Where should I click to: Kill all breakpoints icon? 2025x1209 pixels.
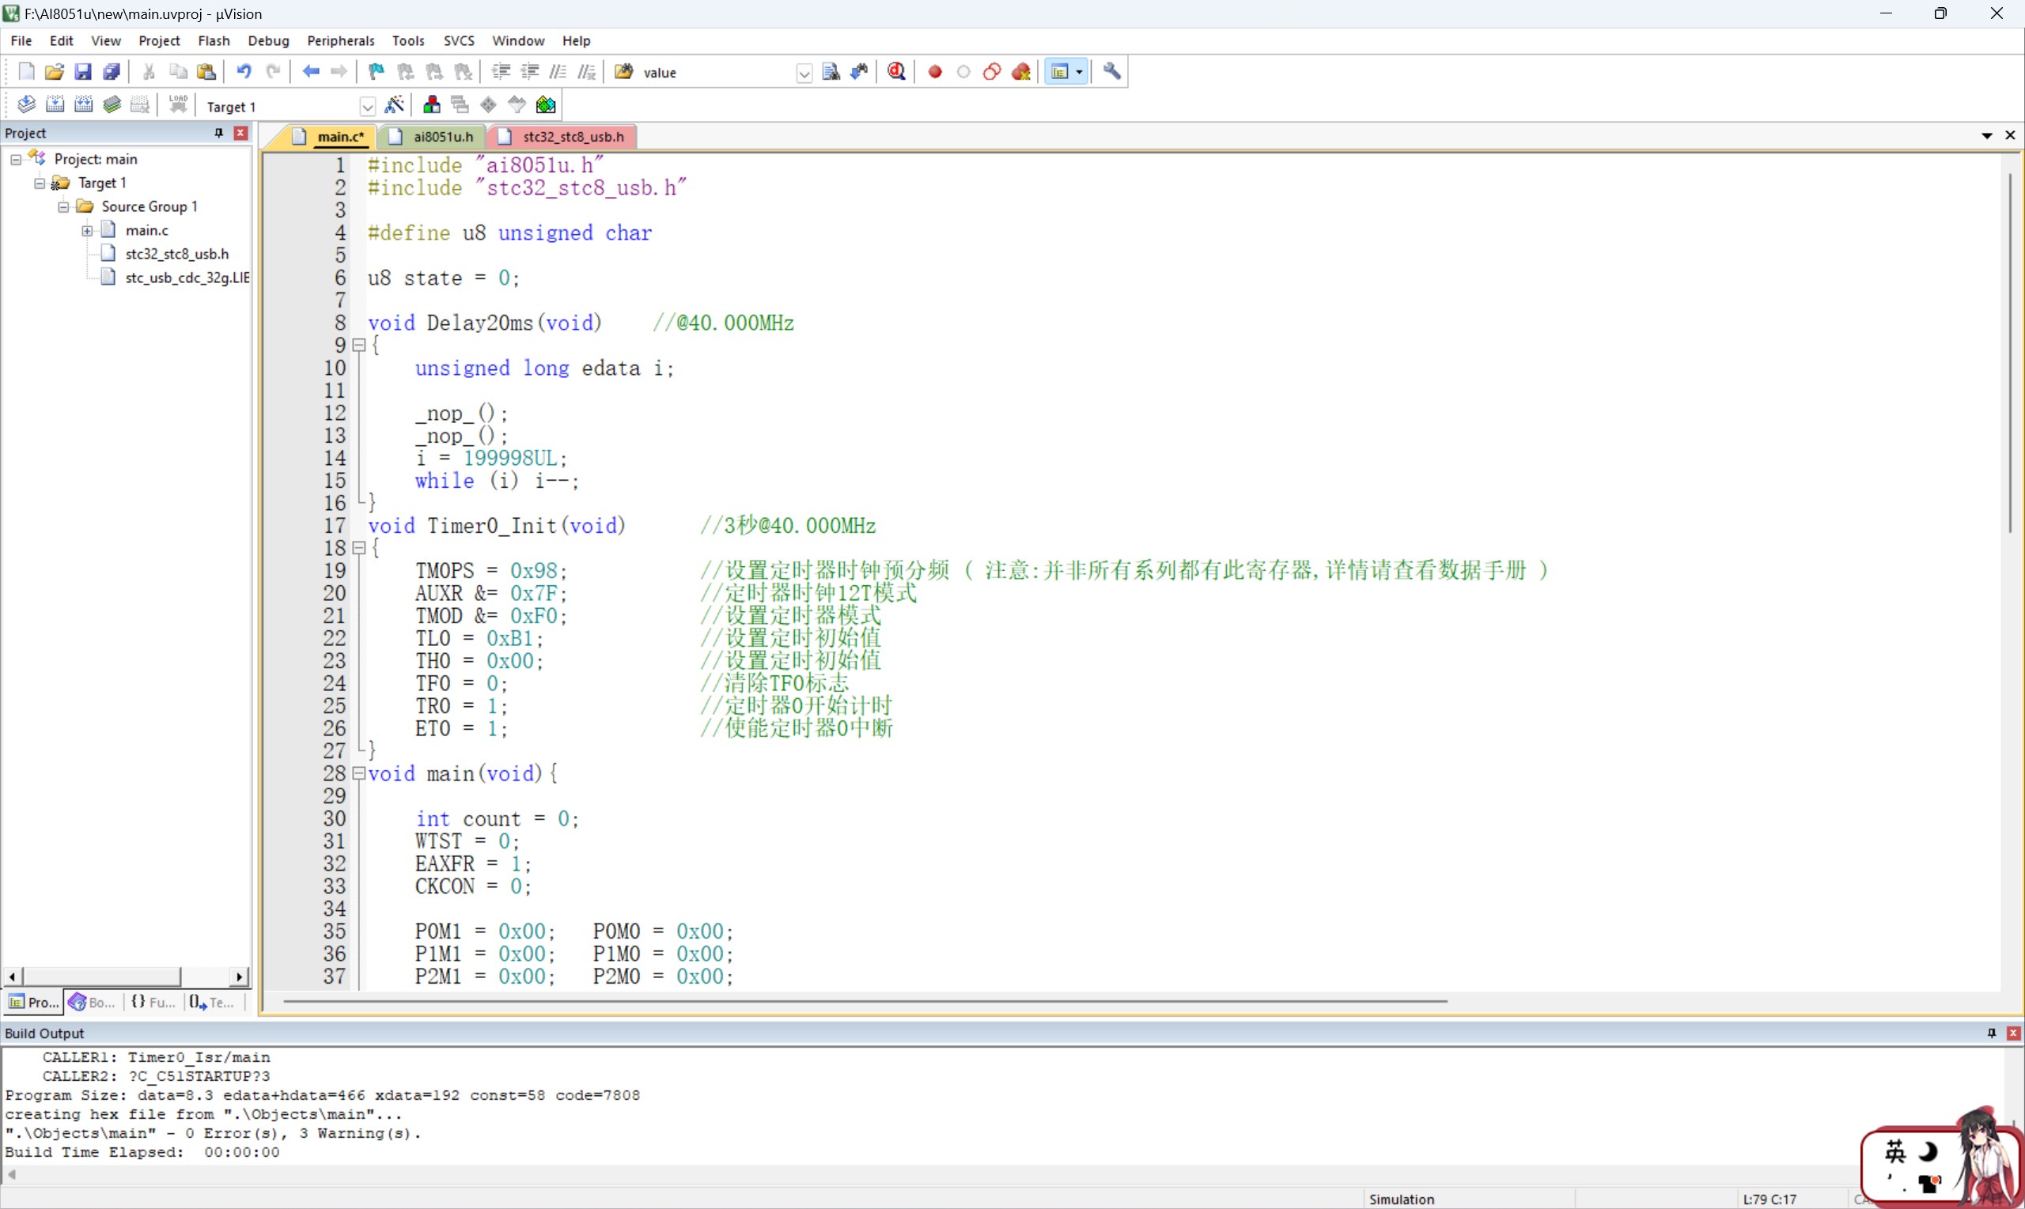1021,72
